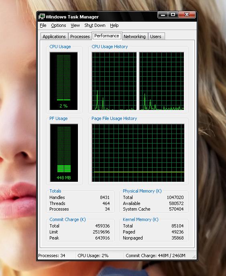Open the Shut Down menu

click(95, 26)
